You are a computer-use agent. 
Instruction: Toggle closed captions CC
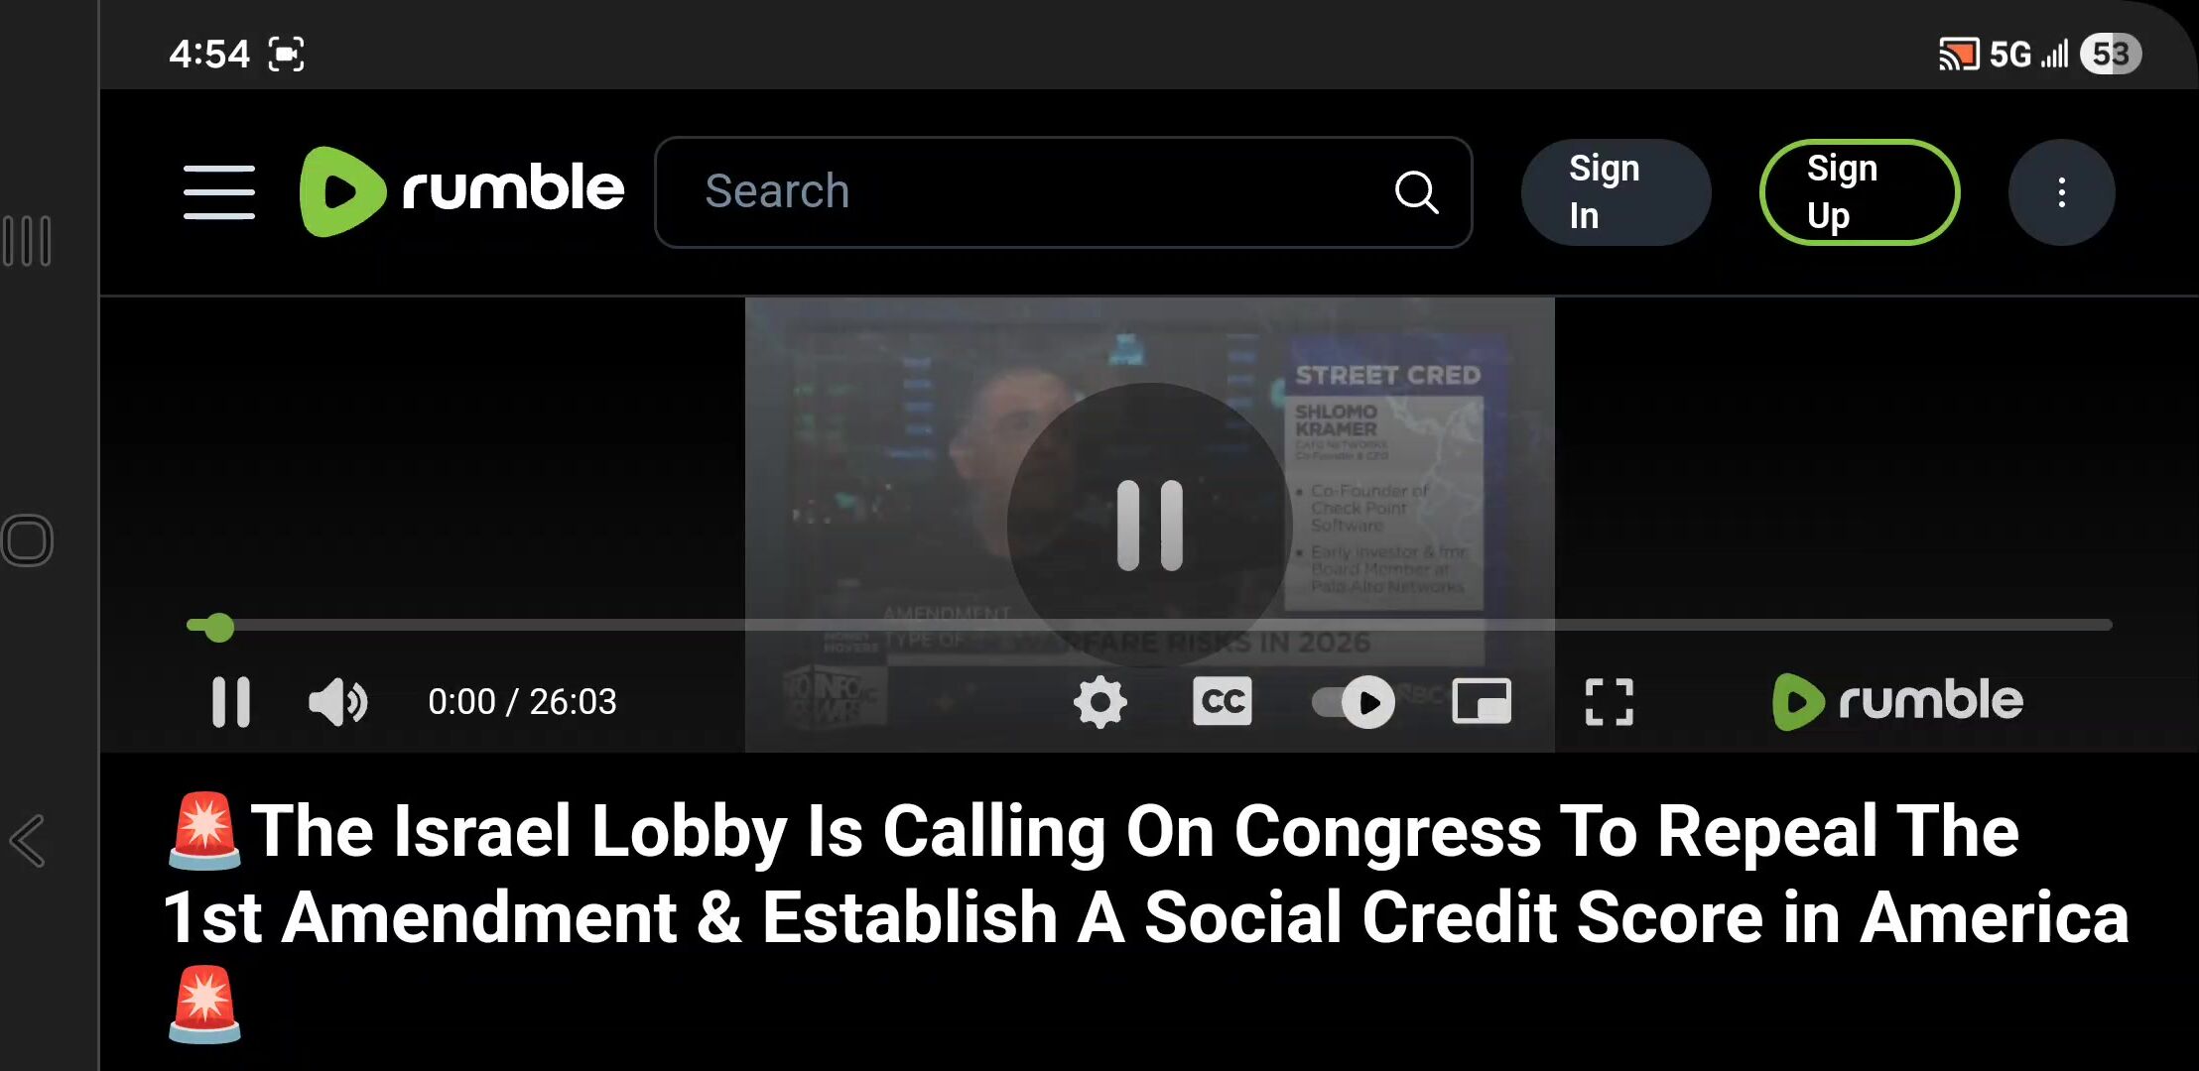click(1222, 701)
